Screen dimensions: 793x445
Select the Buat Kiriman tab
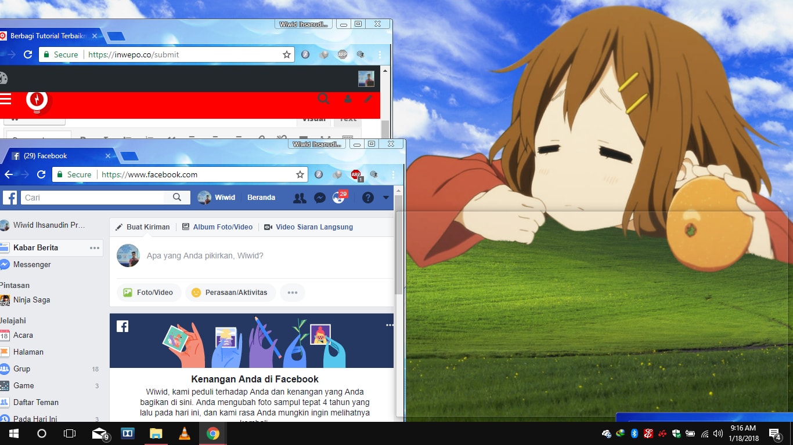pyautogui.click(x=143, y=227)
